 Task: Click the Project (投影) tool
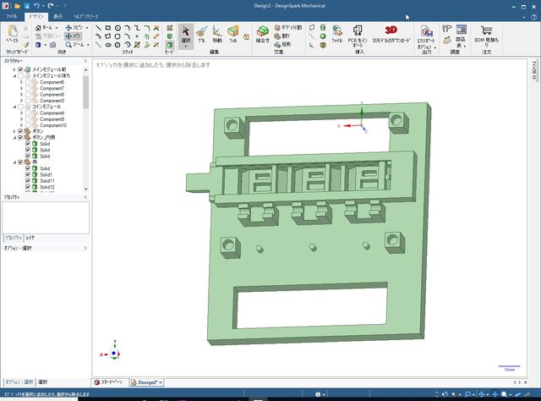pos(282,44)
